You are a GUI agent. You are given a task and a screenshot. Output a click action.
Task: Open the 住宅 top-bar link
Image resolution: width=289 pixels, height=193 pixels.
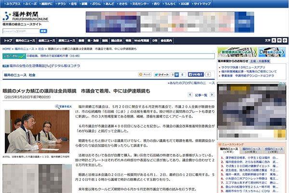73,4
